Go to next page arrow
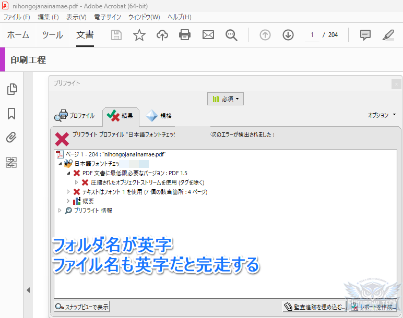The width and height of the screenshot is (403, 318). pyautogui.click(x=288, y=35)
